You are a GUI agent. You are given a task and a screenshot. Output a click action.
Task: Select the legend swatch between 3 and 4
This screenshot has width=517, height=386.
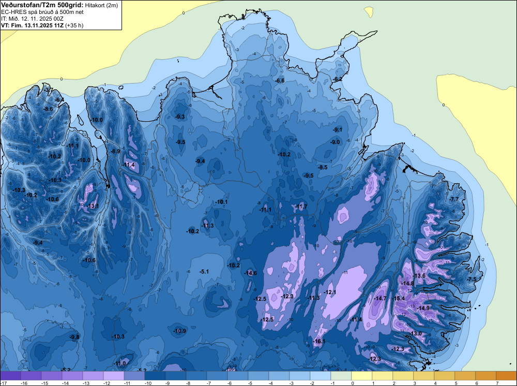424,376
